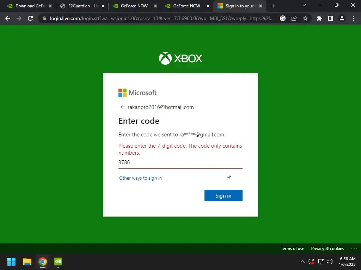Show hidden system tray icons
The width and height of the screenshot is (361, 270).
tap(303, 262)
